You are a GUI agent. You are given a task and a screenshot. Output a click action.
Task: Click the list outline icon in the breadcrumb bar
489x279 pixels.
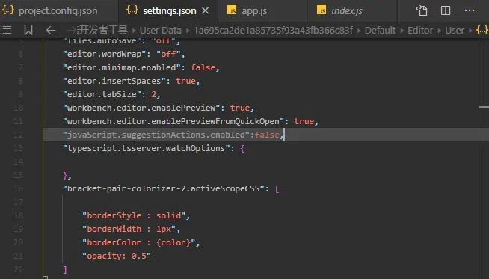6,30
